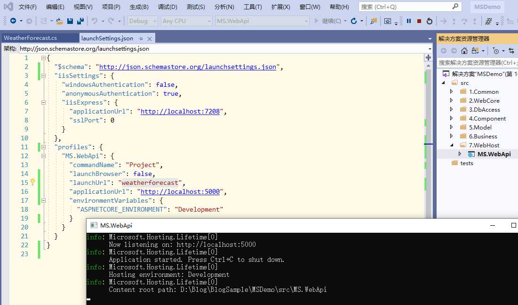Expand the 1.Common folder
The image size is (518, 305).
click(451, 91)
